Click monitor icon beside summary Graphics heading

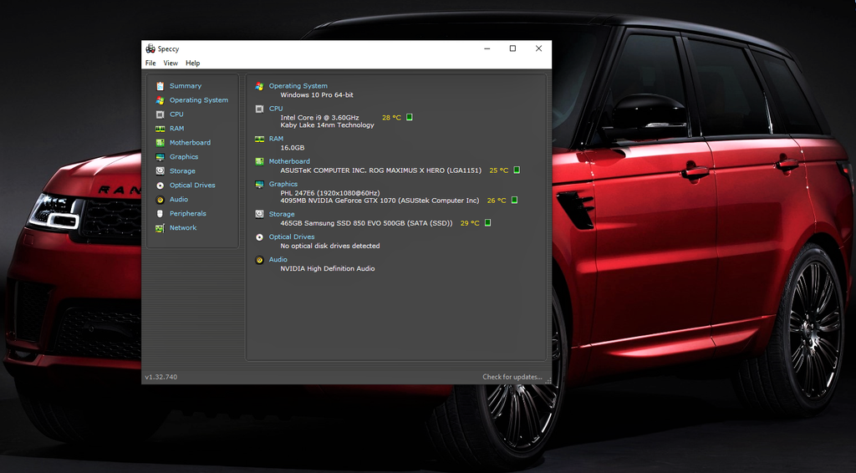pyautogui.click(x=259, y=185)
